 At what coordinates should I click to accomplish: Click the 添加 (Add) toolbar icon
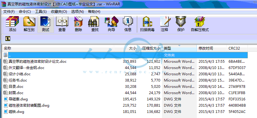tap(13, 22)
